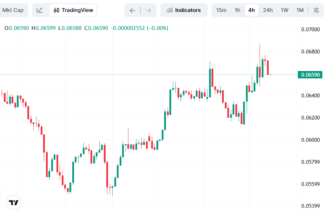The width and height of the screenshot is (328, 212).
Task: Switch to the 1W timeframe
Action: click(285, 10)
